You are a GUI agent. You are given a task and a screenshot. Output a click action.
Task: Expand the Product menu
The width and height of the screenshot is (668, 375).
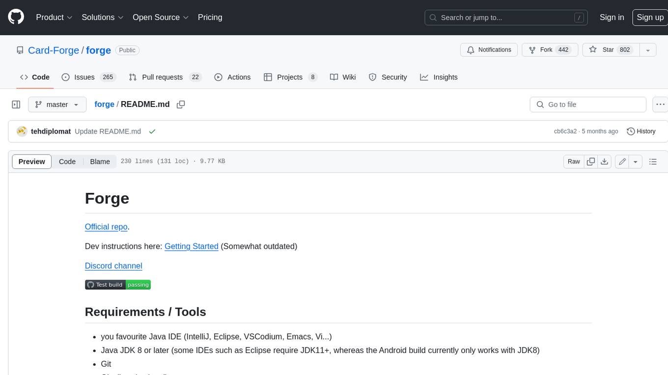[54, 17]
